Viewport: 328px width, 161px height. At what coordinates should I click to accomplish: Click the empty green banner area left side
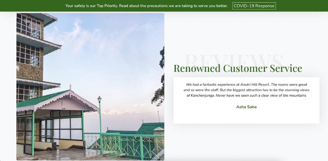click(x=30, y=6)
